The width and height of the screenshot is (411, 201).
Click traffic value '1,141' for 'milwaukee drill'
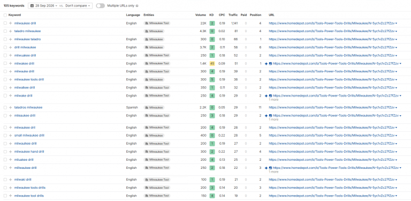click(234, 23)
